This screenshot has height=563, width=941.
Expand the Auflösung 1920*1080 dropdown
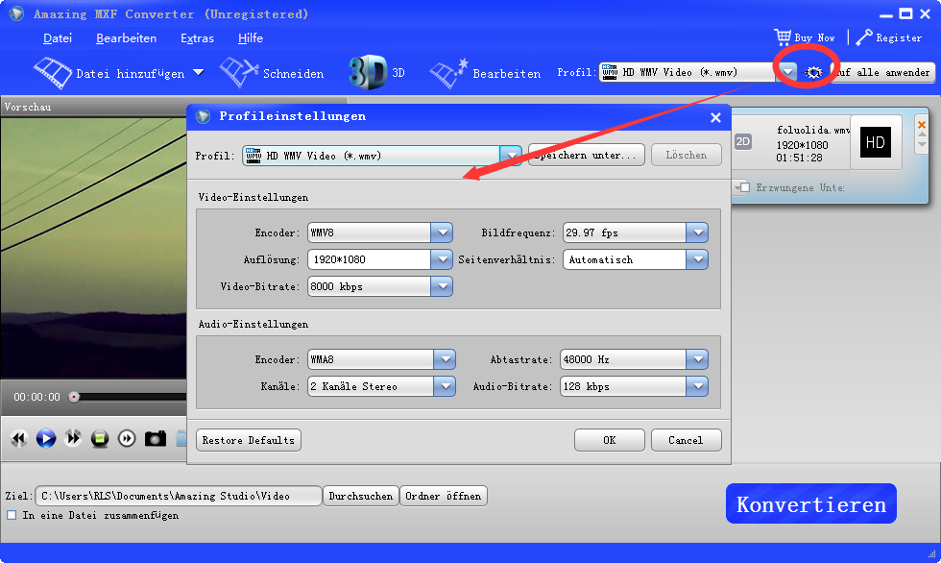[442, 259]
